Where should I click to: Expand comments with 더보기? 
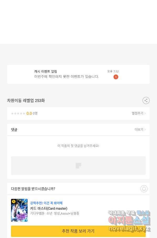click(x=140, y=130)
